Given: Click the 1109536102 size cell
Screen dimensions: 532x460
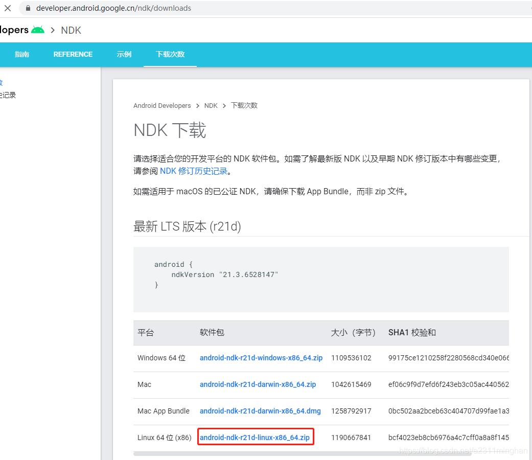Looking at the screenshot, I should click(x=351, y=358).
